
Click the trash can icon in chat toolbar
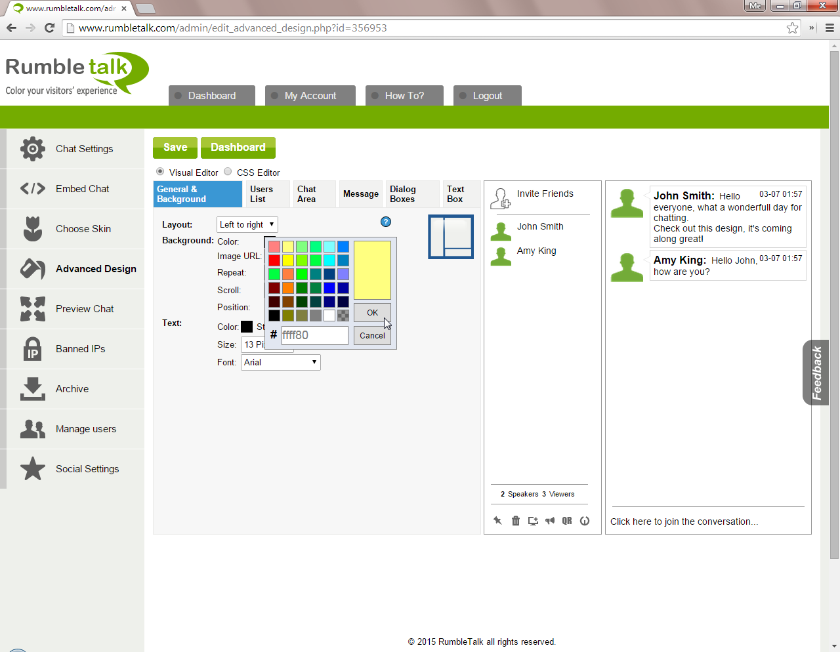click(x=516, y=521)
